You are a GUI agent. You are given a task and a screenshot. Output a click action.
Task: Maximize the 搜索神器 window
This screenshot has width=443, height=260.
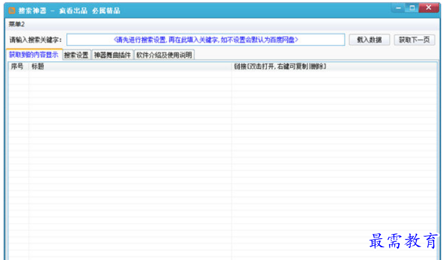point(412,8)
